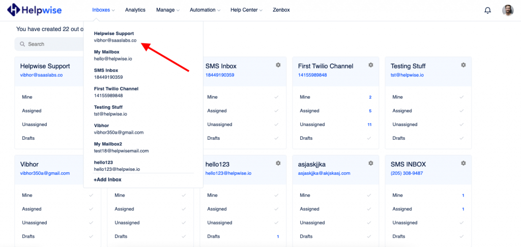Image resolution: width=521 pixels, height=247 pixels.
Task: Open First Twilio Channel card title
Action: pos(326,66)
